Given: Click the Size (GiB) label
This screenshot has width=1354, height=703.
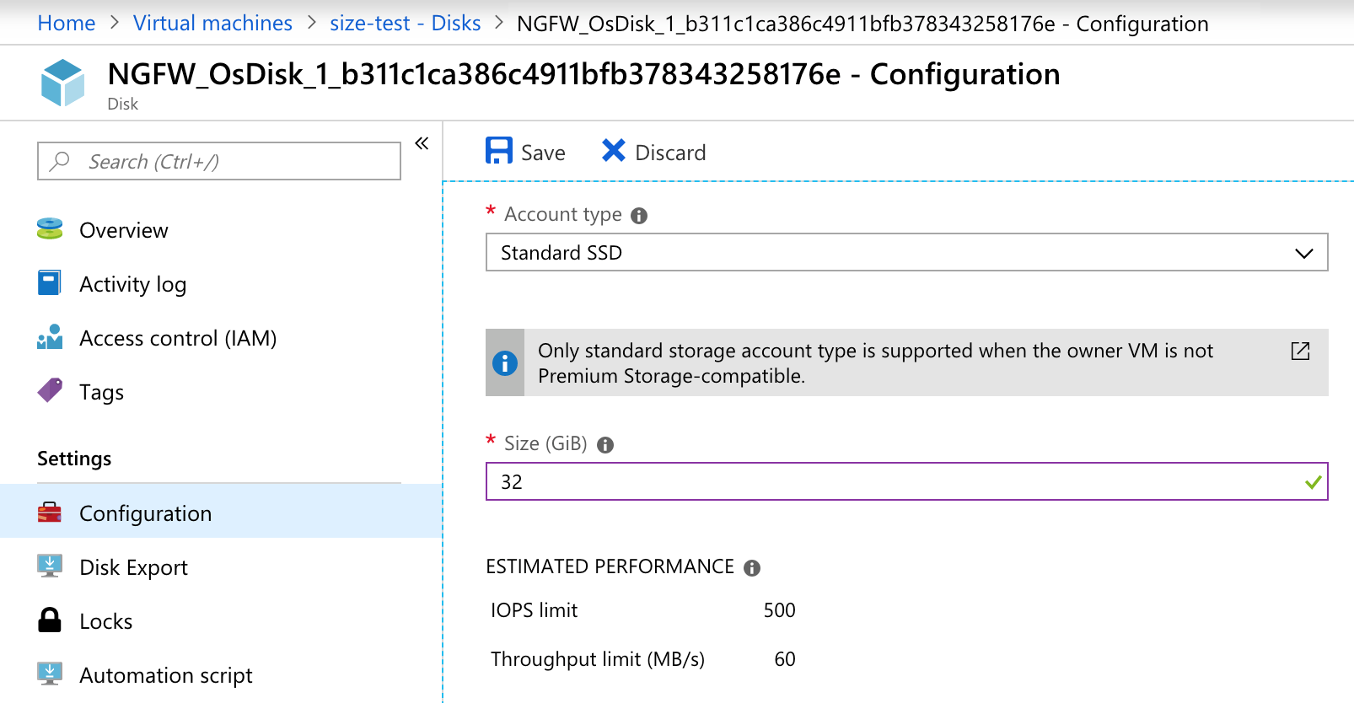Looking at the screenshot, I should pyautogui.click(x=545, y=443).
